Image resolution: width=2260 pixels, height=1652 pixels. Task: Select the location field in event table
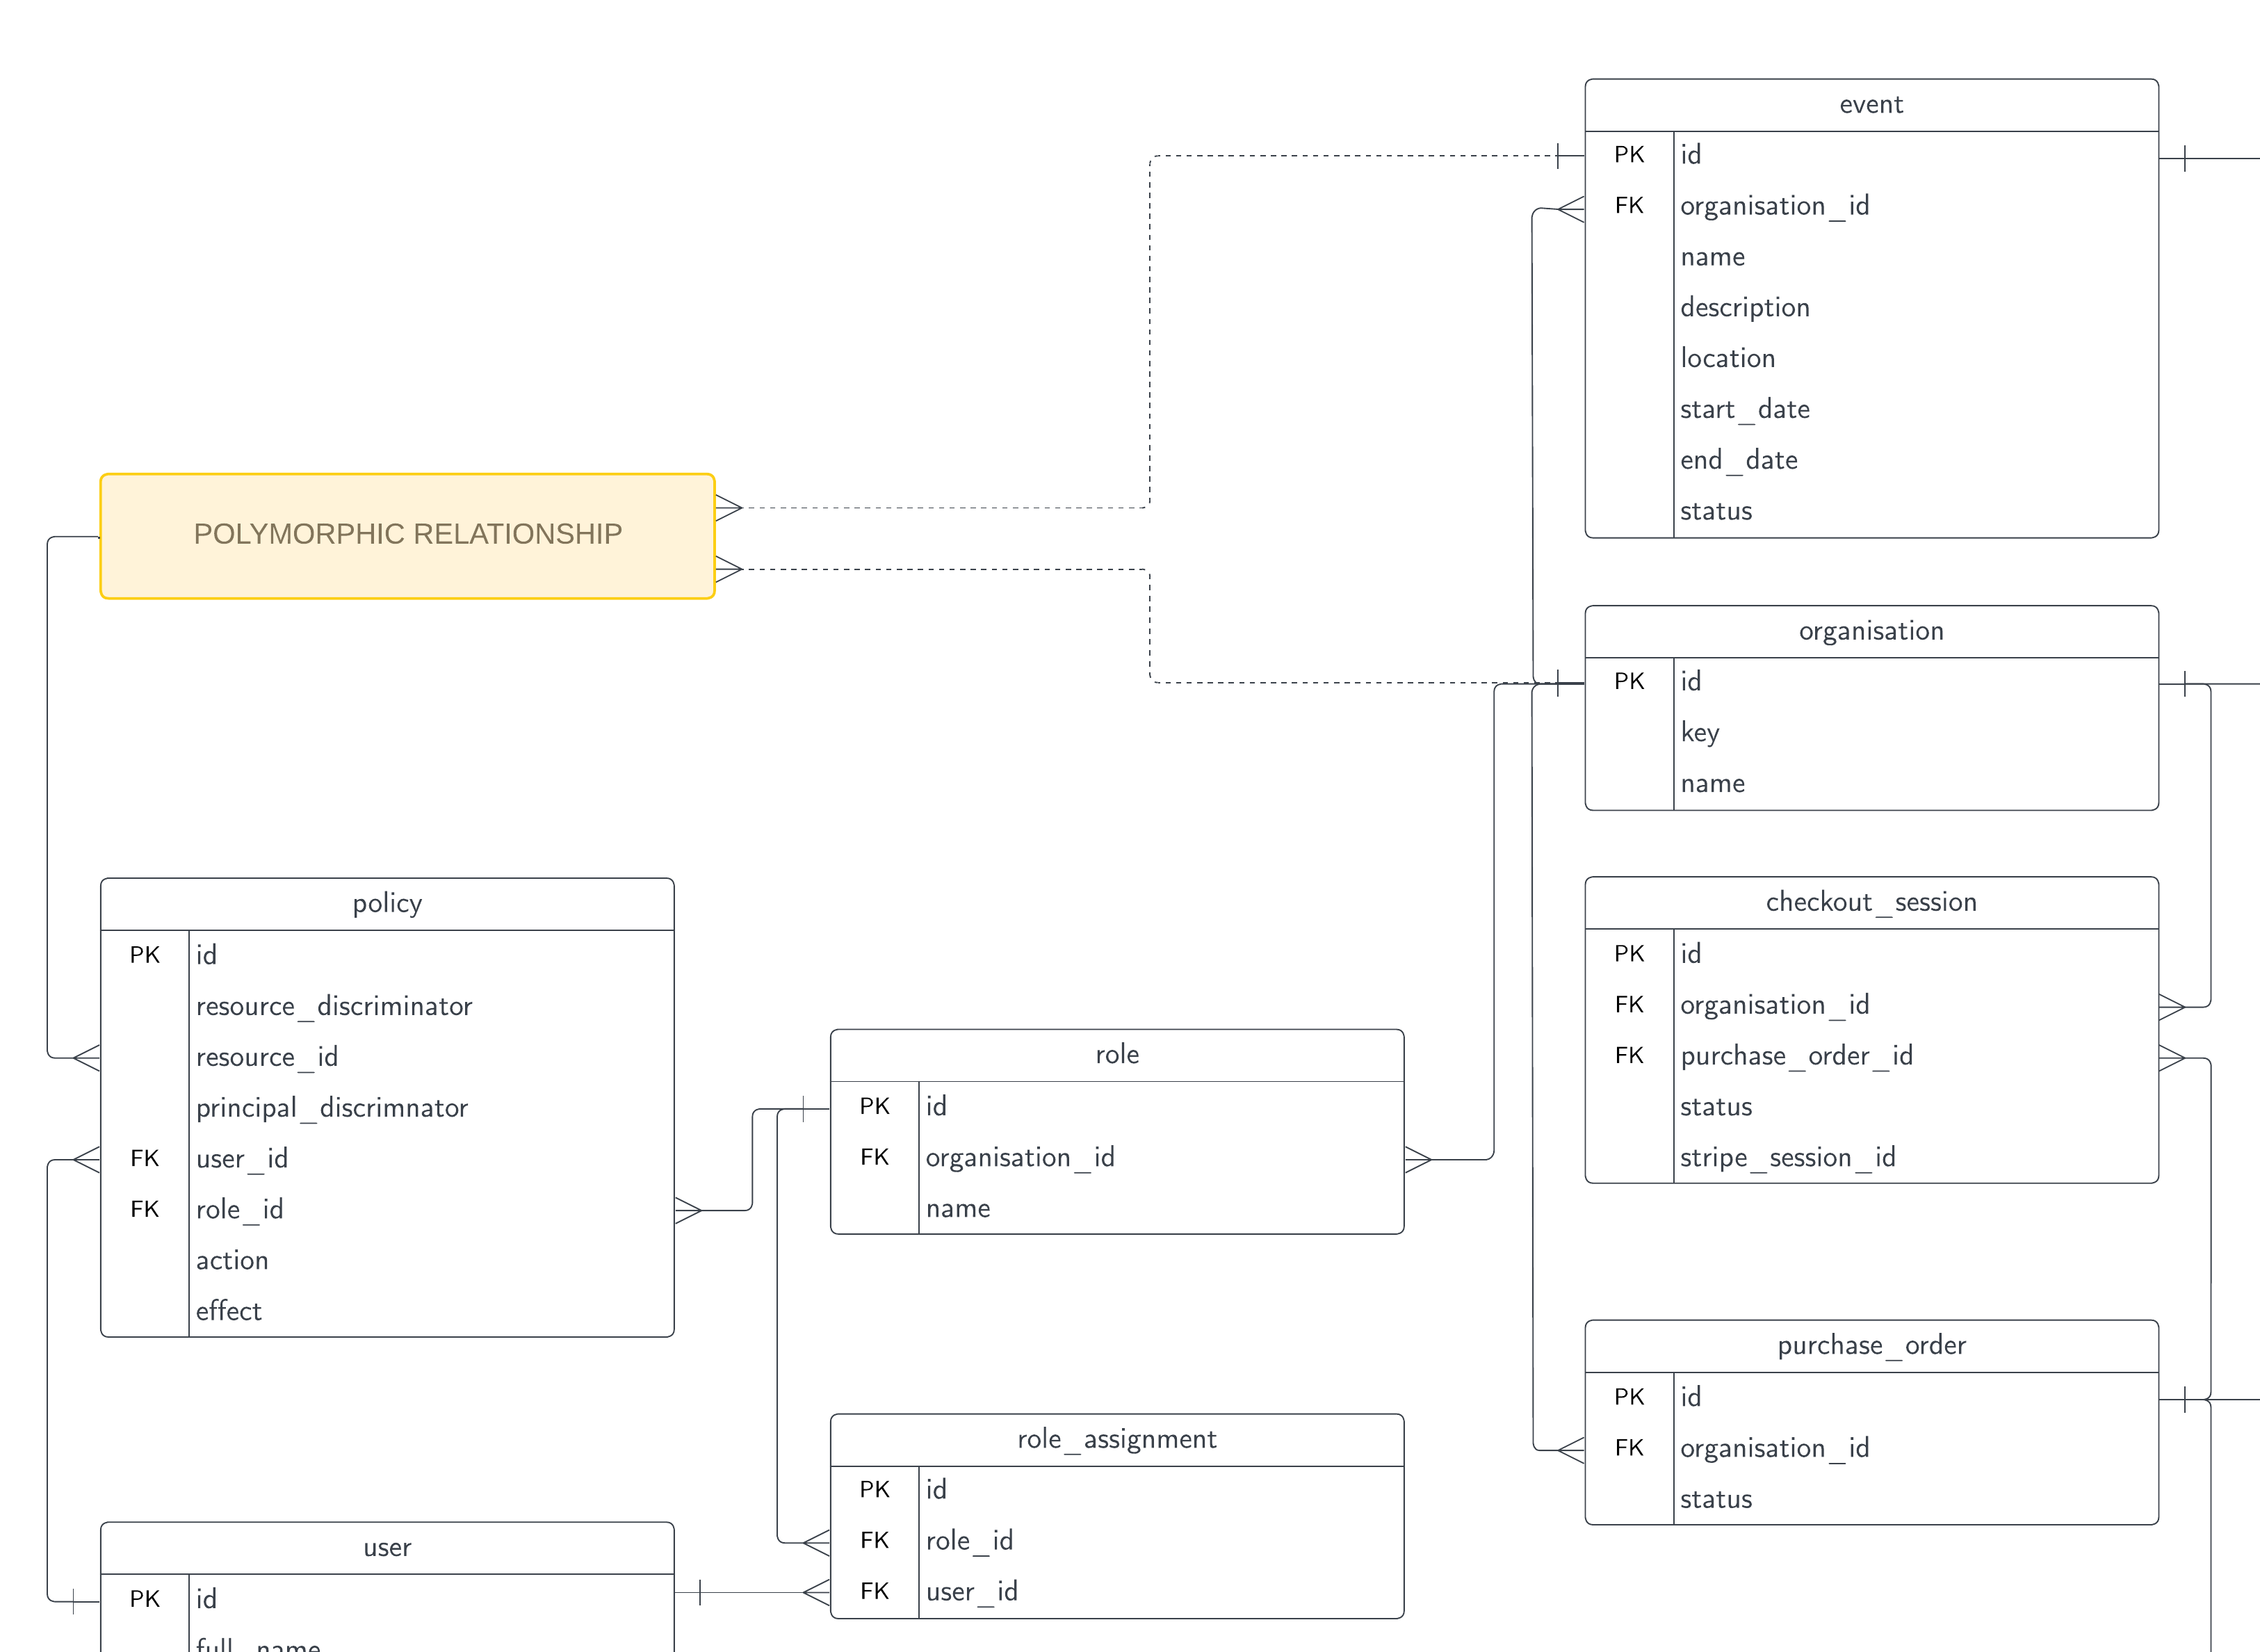1727,359
